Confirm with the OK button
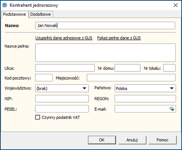This screenshot has height=150, width=182. coord(102,140)
